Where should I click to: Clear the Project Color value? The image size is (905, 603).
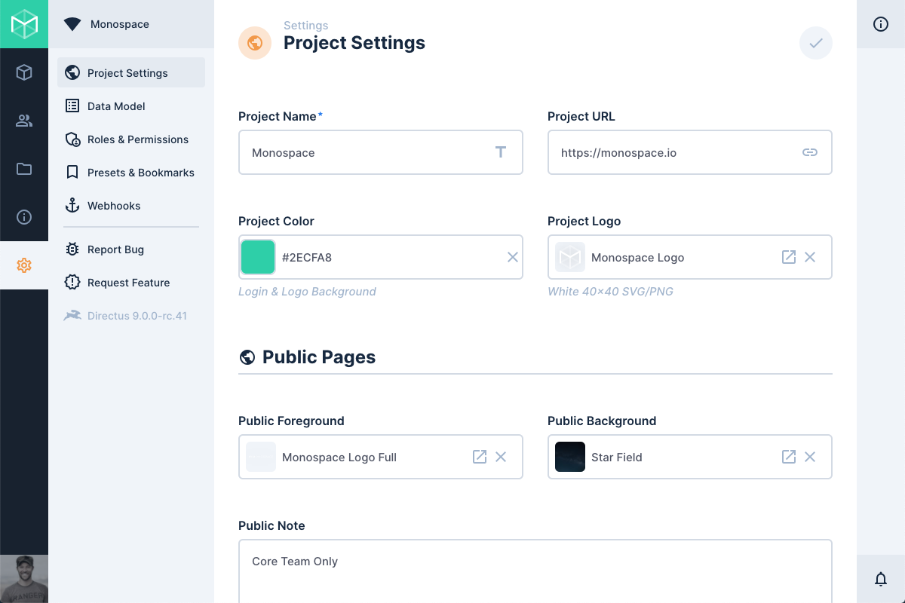511,257
